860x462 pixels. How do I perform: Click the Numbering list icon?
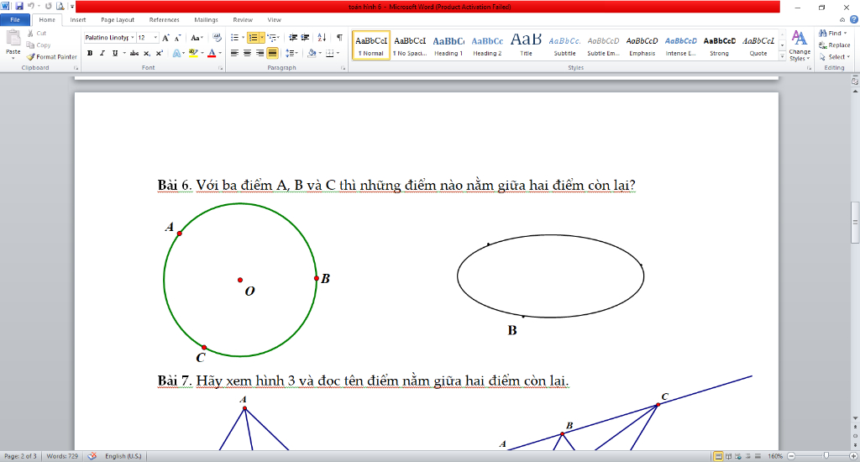(x=253, y=37)
